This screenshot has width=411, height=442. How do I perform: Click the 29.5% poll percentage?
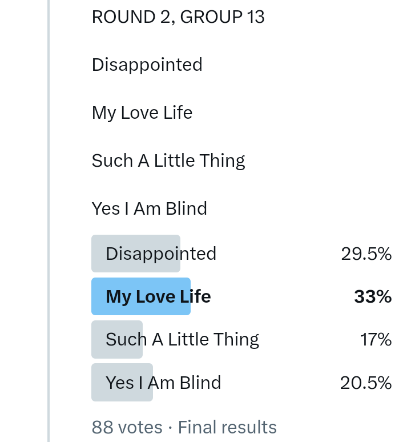point(366,254)
